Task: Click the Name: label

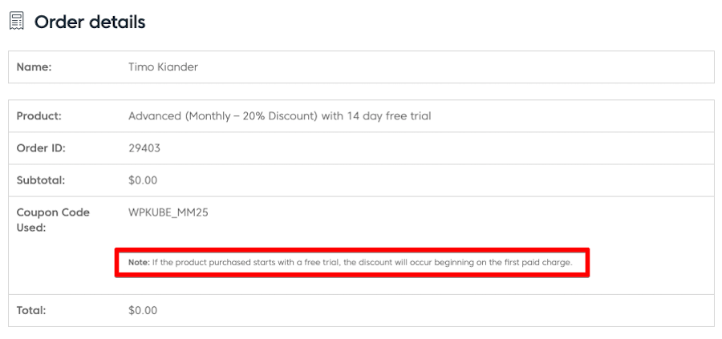Action: coord(34,67)
